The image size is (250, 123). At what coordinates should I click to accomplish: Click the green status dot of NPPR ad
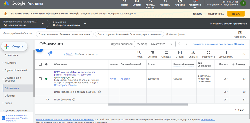point(46,79)
